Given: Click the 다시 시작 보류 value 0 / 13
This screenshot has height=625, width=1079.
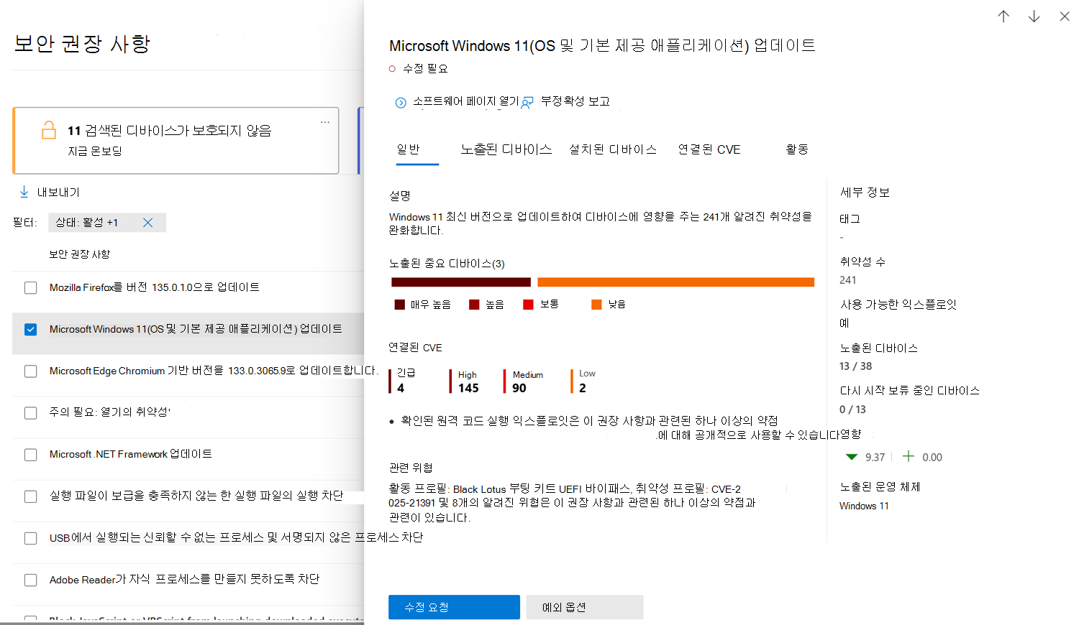Looking at the screenshot, I should pyautogui.click(x=852, y=409).
